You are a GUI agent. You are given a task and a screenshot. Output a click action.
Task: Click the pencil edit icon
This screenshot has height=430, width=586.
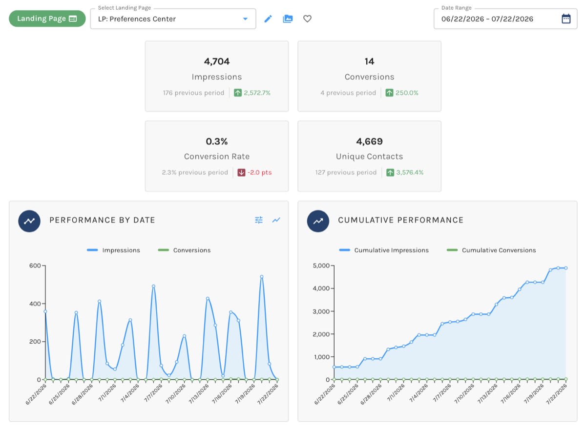coord(268,19)
